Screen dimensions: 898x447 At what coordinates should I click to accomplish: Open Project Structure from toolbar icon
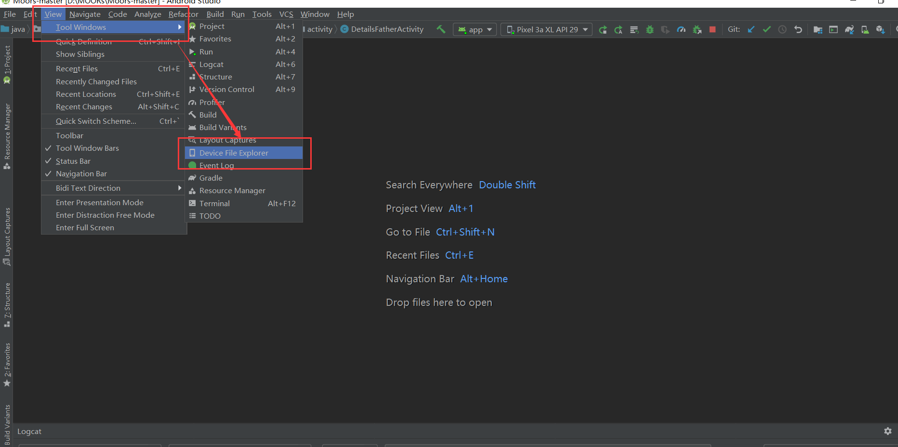point(818,30)
